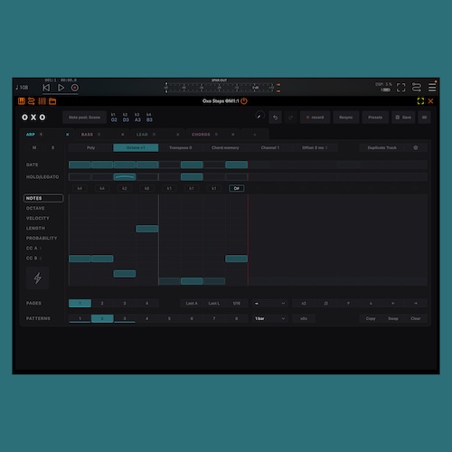Toggle the fifth GATE step

pos(169,165)
